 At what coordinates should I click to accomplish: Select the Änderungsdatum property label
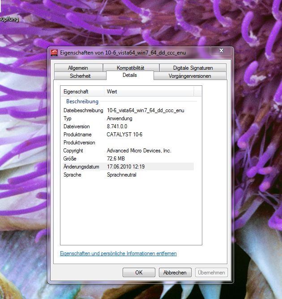point(81,166)
